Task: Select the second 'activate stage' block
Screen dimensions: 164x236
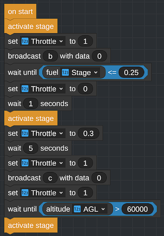Action: (31, 118)
